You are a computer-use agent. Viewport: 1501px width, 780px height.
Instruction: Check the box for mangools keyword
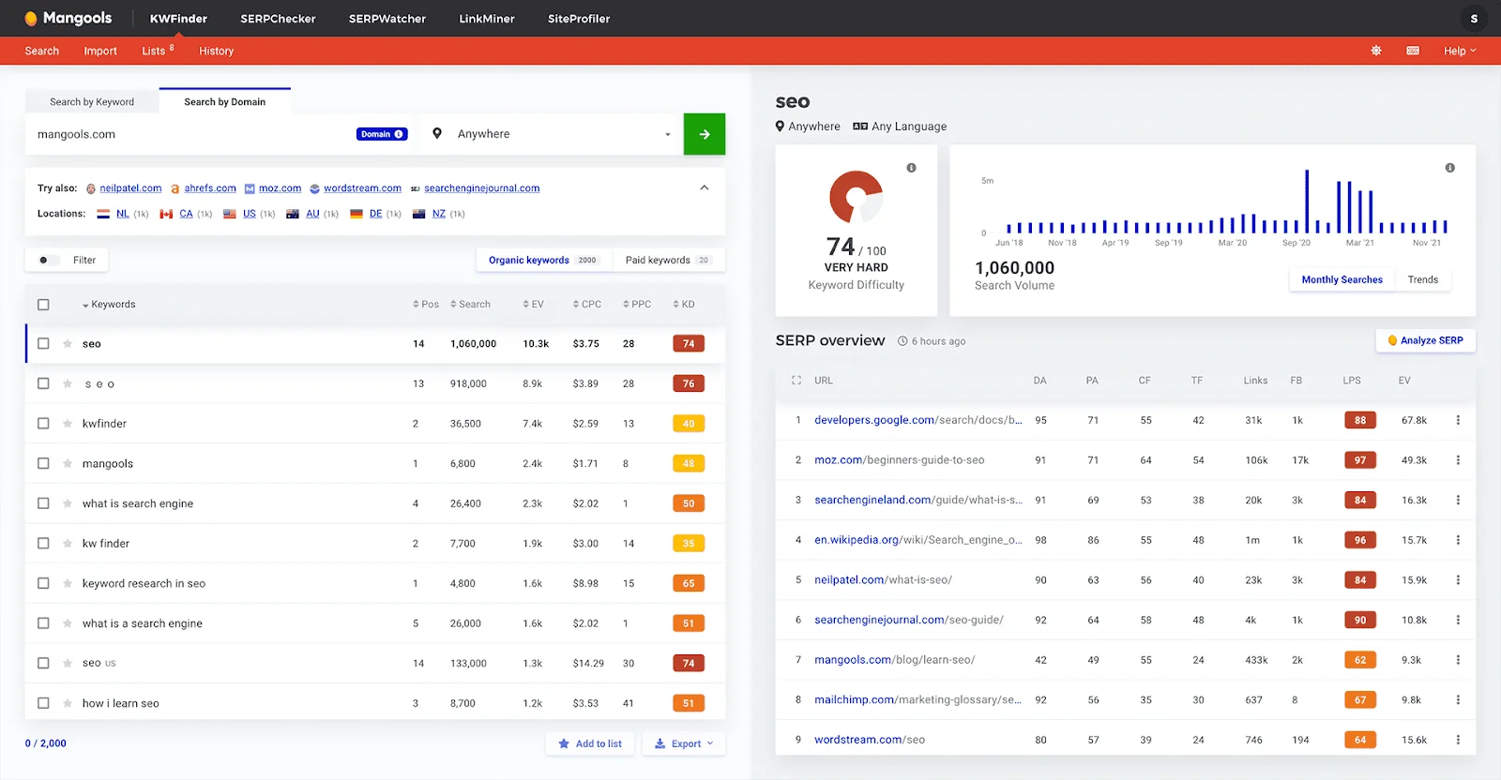[x=43, y=463]
